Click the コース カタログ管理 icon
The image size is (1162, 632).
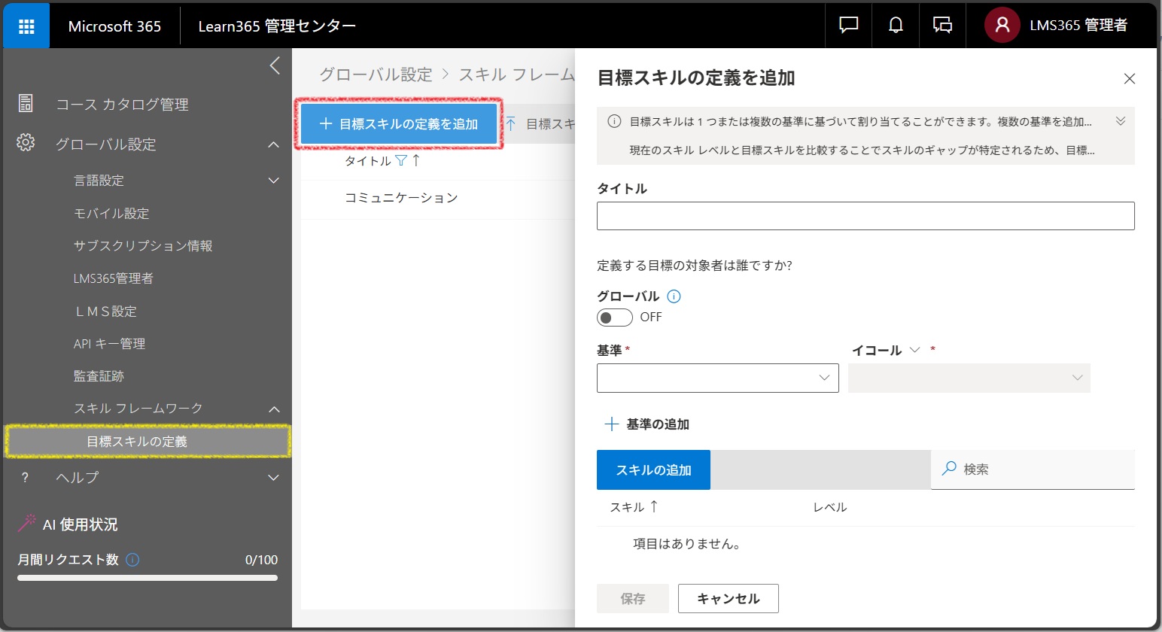(x=26, y=104)
